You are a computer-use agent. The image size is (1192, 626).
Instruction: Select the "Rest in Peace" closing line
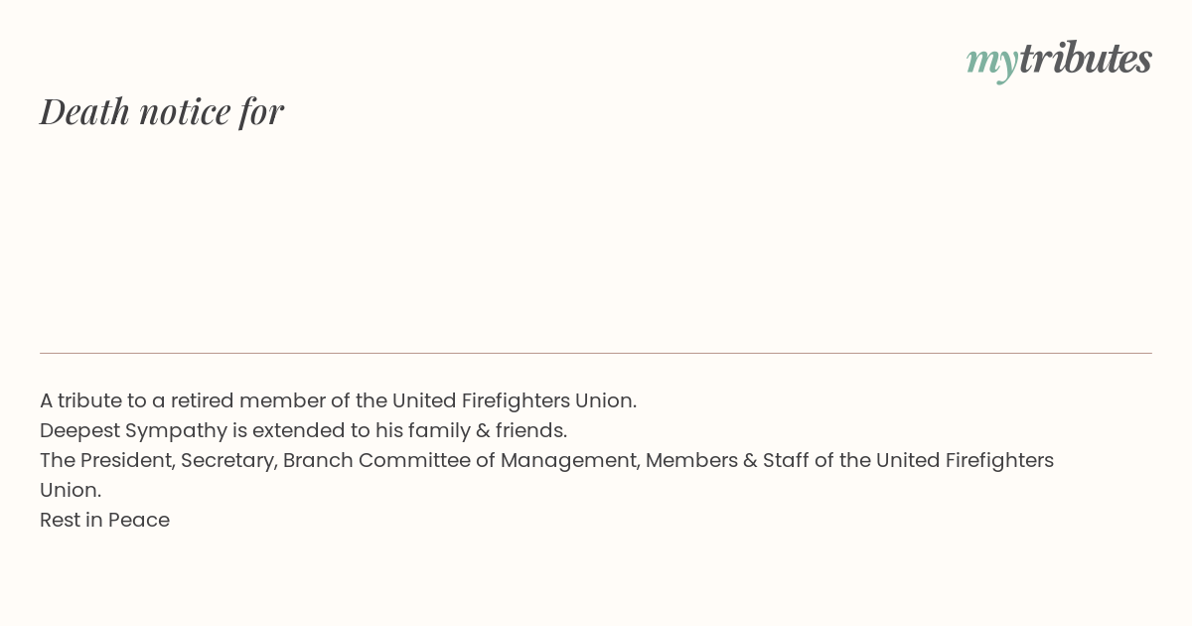(104, 520)
